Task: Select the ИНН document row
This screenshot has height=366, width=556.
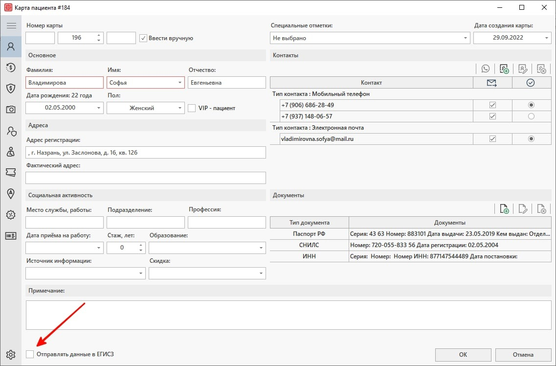Action: (411, 256)
